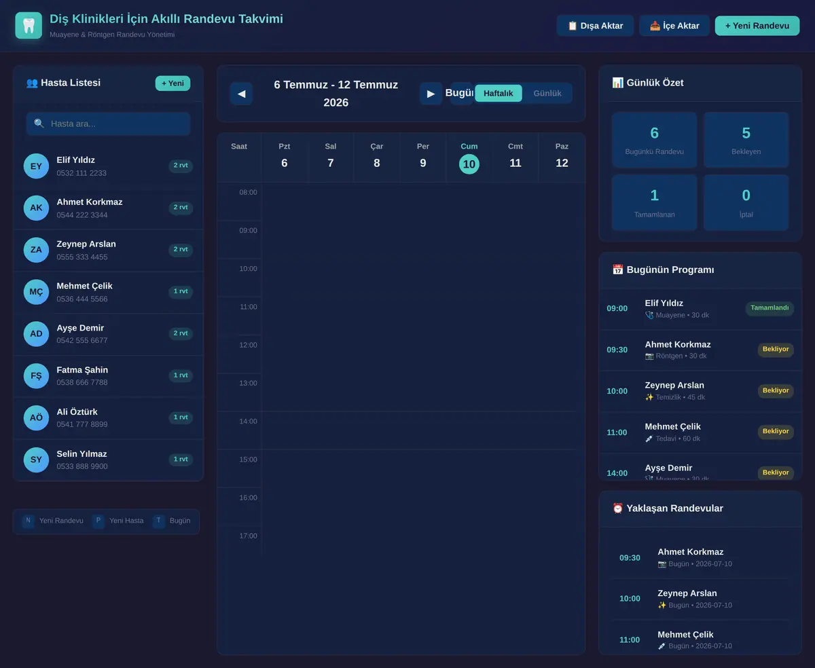The image size is (815, 668).
Task: Open the 14:00 Ayşe Demir schedule entry
Action: (700, 468)
